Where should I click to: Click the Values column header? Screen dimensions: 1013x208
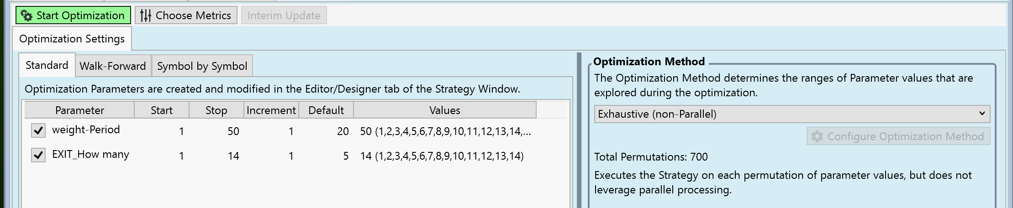pos(444,110)
